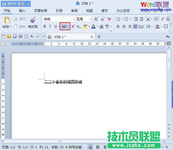Toggle bold formatting

pos(45,27)
